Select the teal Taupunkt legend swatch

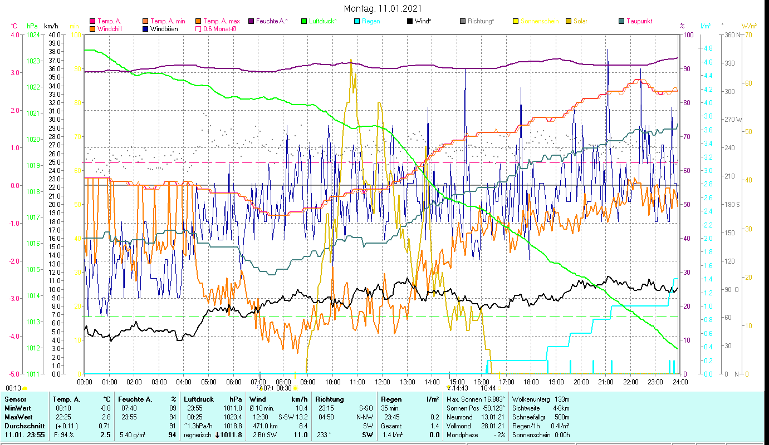tap(621, 21)
